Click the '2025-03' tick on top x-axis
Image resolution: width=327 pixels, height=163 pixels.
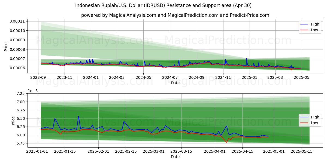tap(275, 77)
